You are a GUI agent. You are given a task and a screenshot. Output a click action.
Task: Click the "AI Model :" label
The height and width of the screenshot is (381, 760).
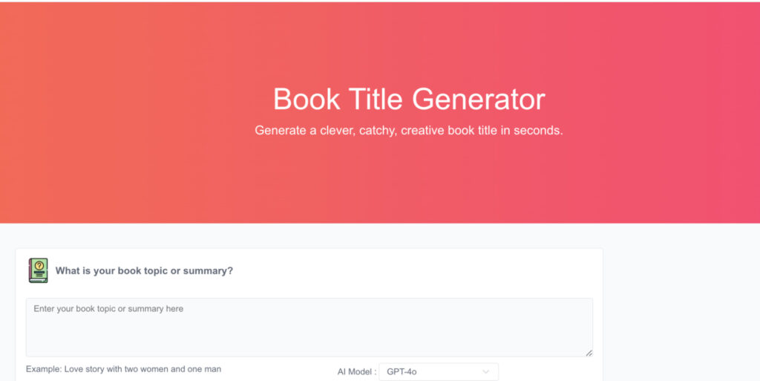click(x=356, y=371)
